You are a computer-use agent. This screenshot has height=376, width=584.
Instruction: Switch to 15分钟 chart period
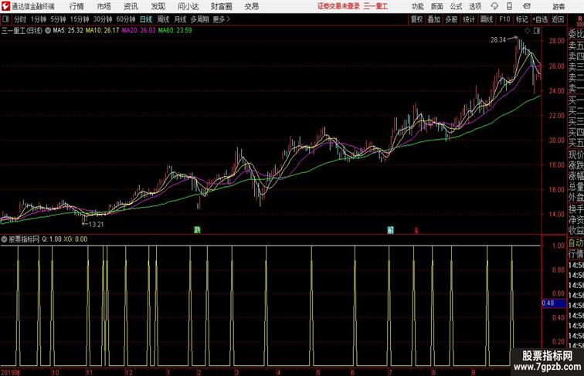click(x=80, y=19)
